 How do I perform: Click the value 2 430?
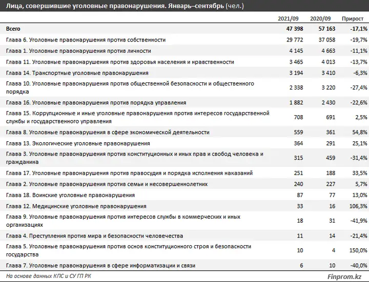pyautogui.click(x=329, y=103)
